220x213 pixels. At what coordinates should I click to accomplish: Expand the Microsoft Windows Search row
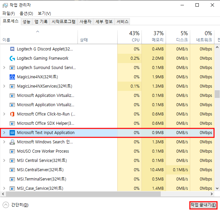coord(4,142)
